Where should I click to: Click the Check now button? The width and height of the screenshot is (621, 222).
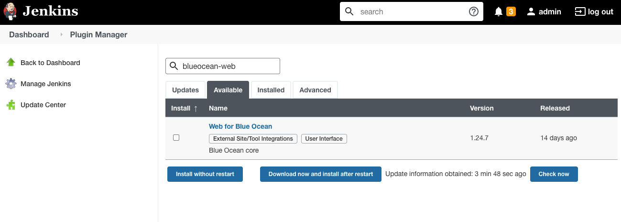[x=554, y=174]
